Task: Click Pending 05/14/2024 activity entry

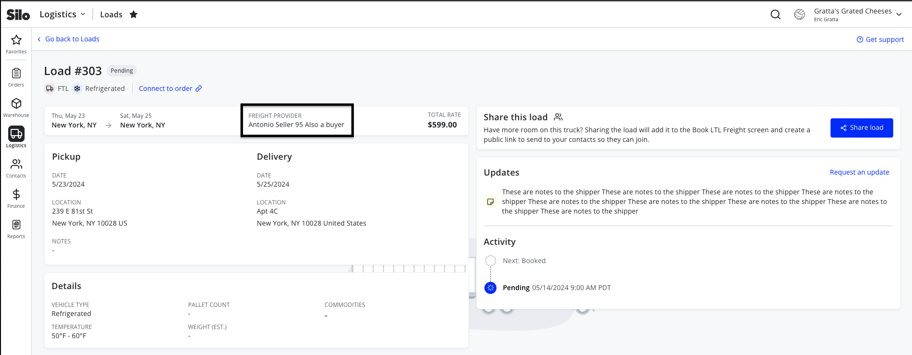Action: 557,288
